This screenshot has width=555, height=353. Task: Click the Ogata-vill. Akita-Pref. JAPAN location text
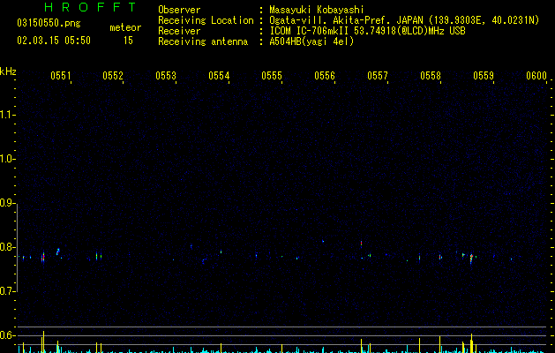click(347, 20)
